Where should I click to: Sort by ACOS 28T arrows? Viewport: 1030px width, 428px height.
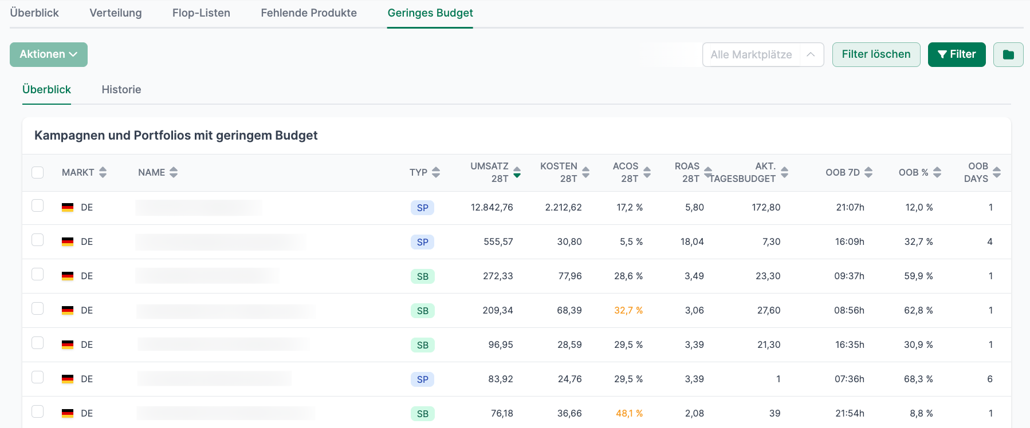[x=647, y=172]
